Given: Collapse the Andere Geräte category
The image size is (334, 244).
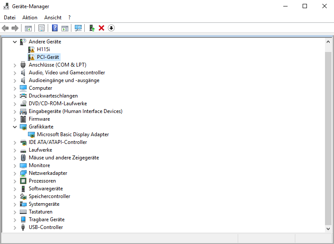Looking at the screenshot, I should coord(15,42).
